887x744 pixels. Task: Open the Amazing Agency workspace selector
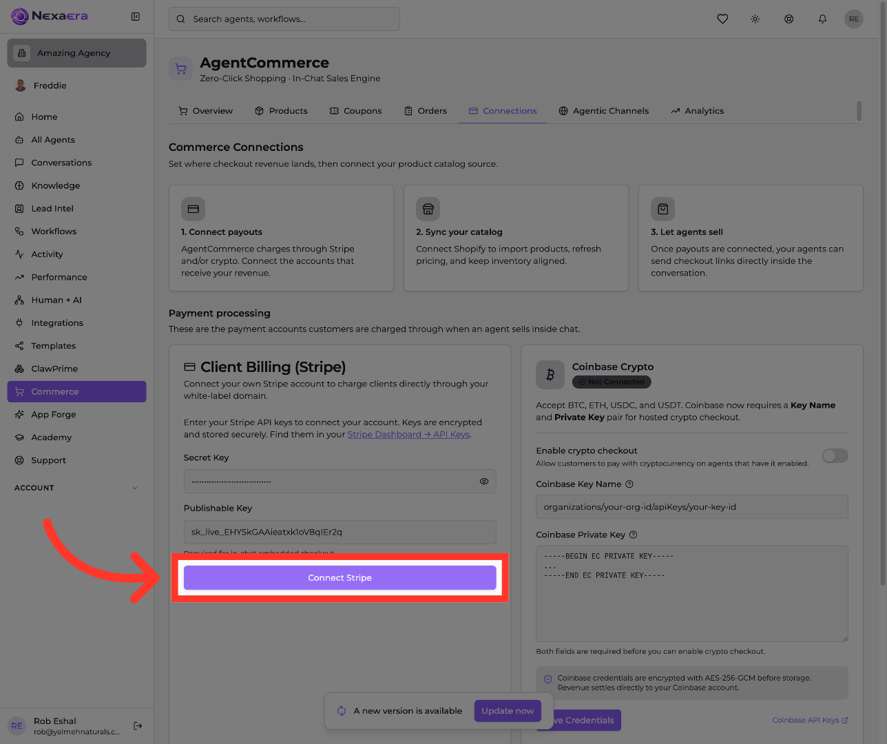(x=76, y=53)
